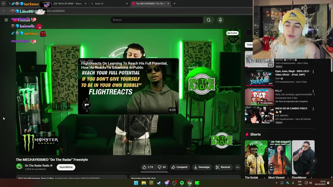Image resolution: width=333 pixels, height=187 pixels.
Task: Open the Dyan, Asan, Blagh - BIEN LOCO title
Action: coord(293,73)
